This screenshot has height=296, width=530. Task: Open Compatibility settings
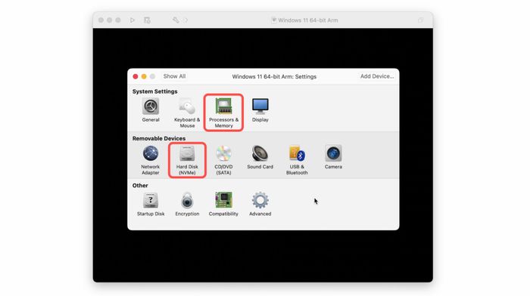point(223,205)
